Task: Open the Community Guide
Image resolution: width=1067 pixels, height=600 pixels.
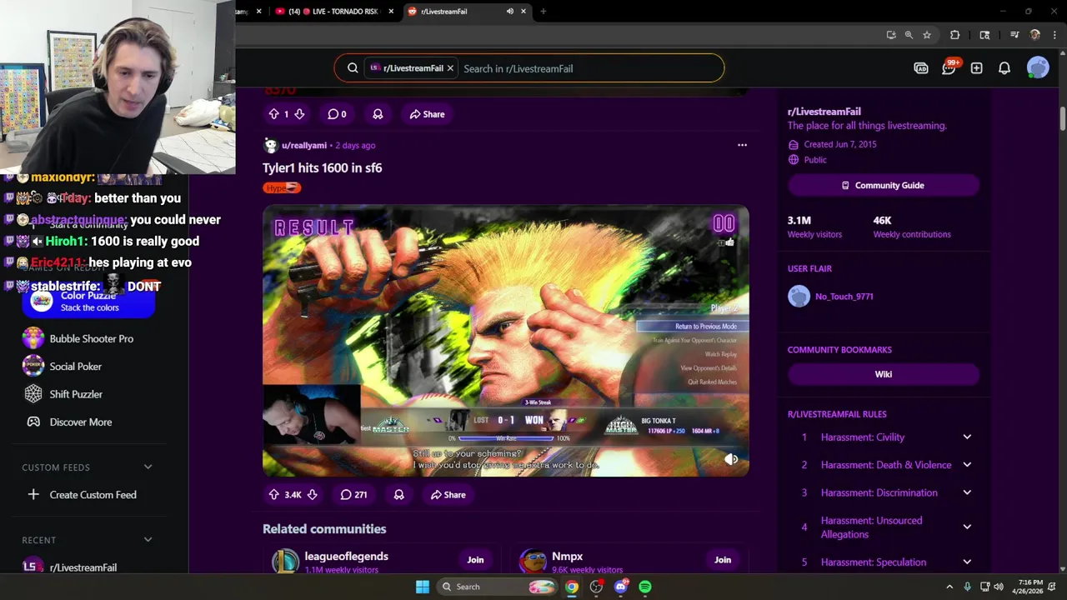Action: [x=883, y=185]
